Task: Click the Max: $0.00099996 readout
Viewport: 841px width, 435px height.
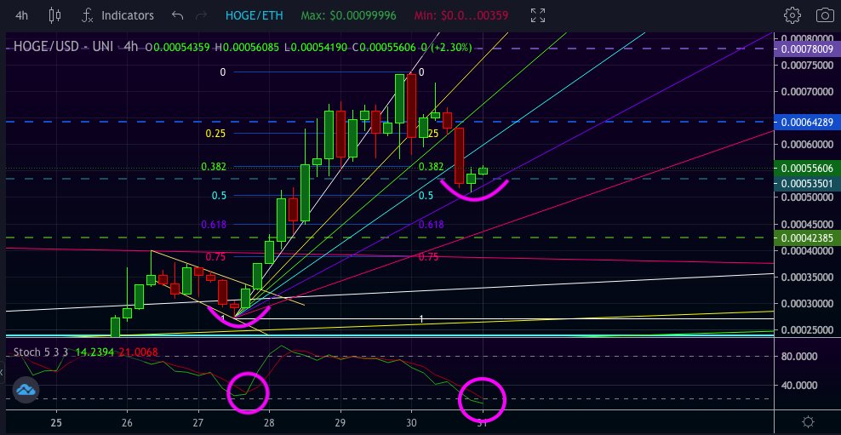Action: point(348,15)
